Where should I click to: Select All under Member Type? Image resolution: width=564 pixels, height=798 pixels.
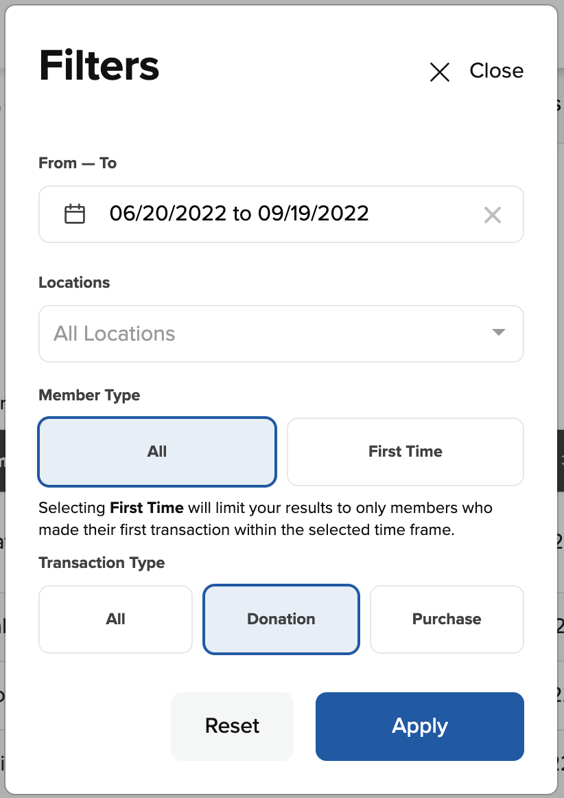157,451
